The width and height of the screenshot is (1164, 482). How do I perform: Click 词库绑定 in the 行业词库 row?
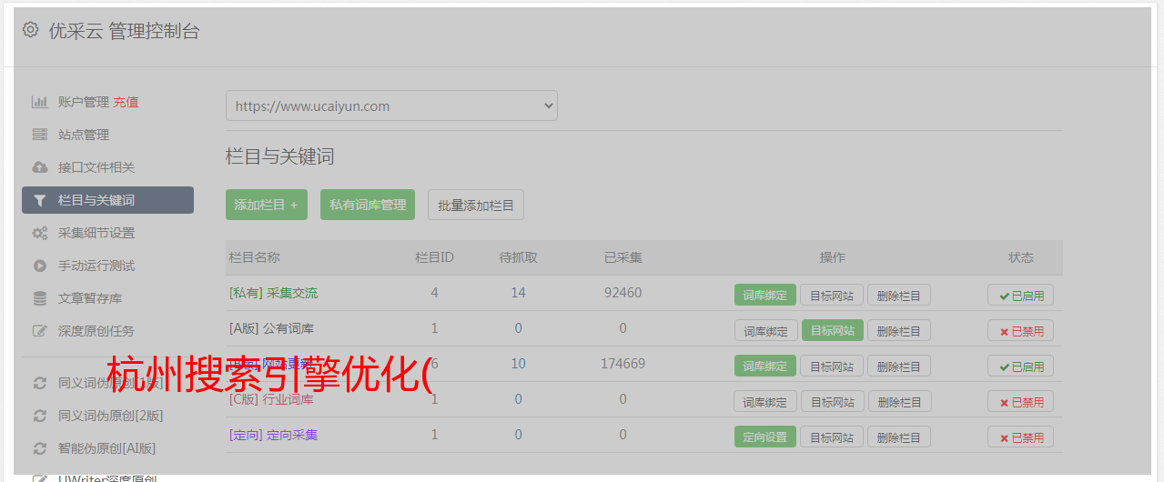tap(765, 401)
